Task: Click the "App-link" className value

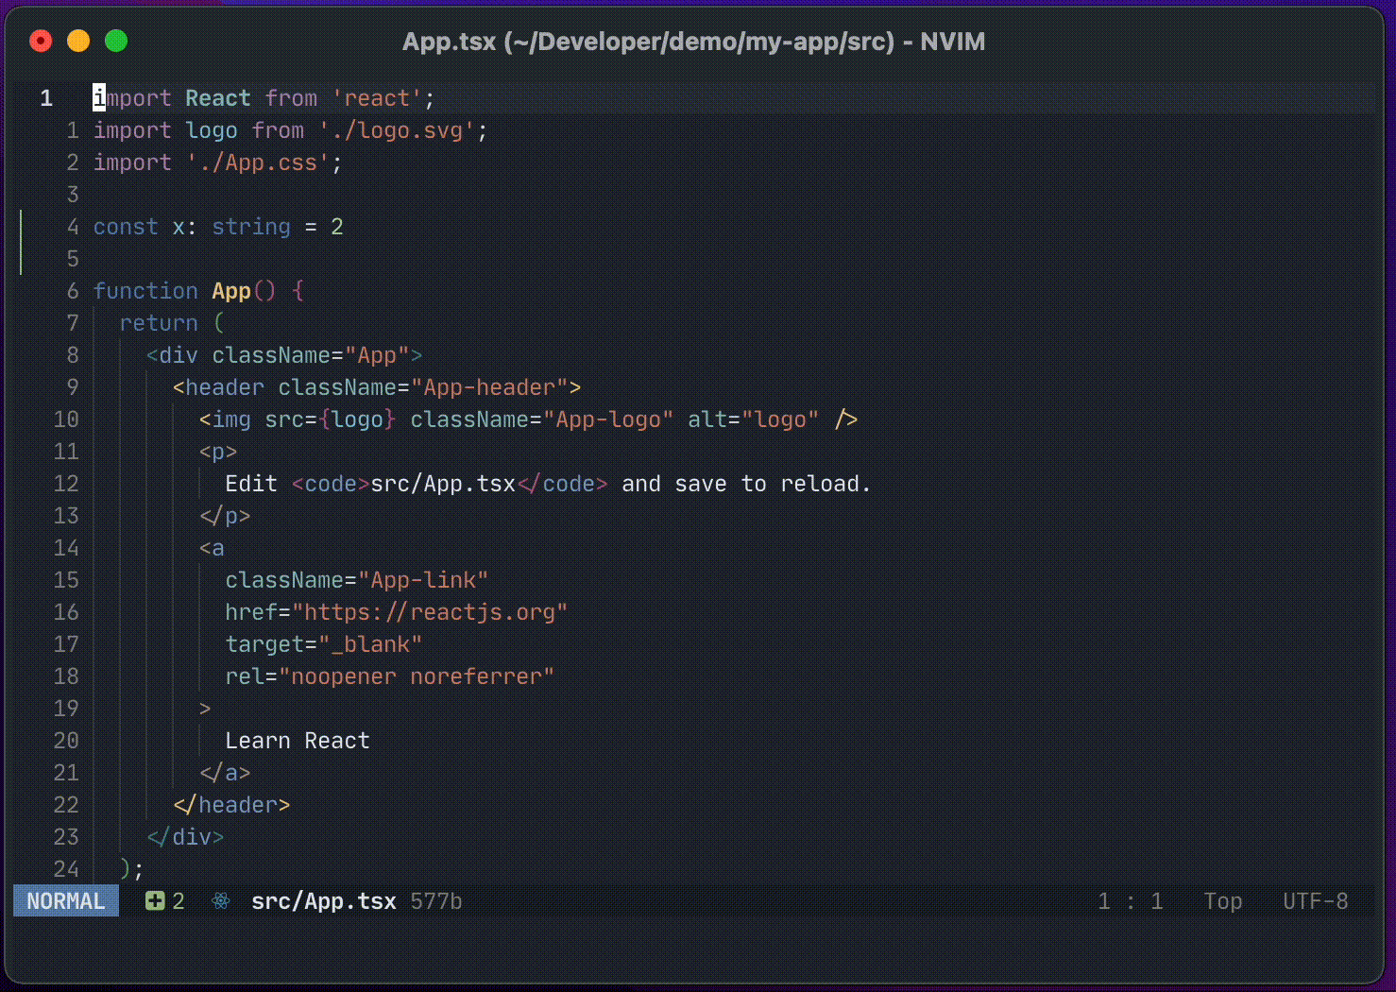Action: [423, 580]
